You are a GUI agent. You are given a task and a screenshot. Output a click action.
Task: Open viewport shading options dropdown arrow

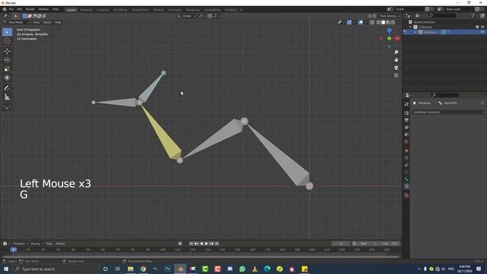coord(398,22)
